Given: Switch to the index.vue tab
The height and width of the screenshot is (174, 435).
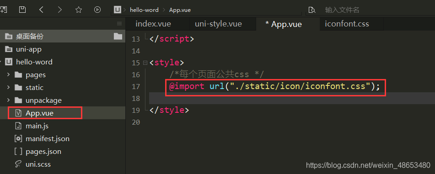Looking at the screenshot, I should tap(153, 24).
